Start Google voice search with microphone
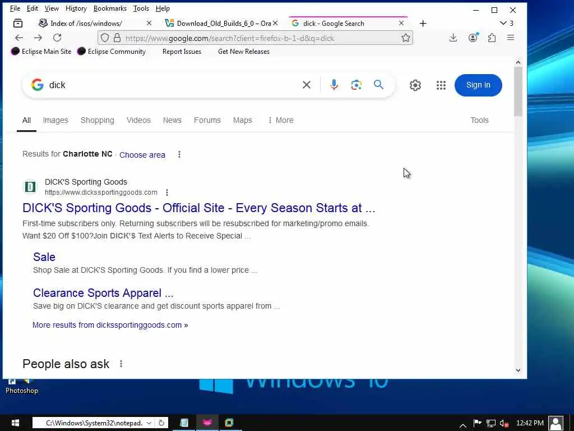Screen dimensions: 574x431 [x=334, y=85]
